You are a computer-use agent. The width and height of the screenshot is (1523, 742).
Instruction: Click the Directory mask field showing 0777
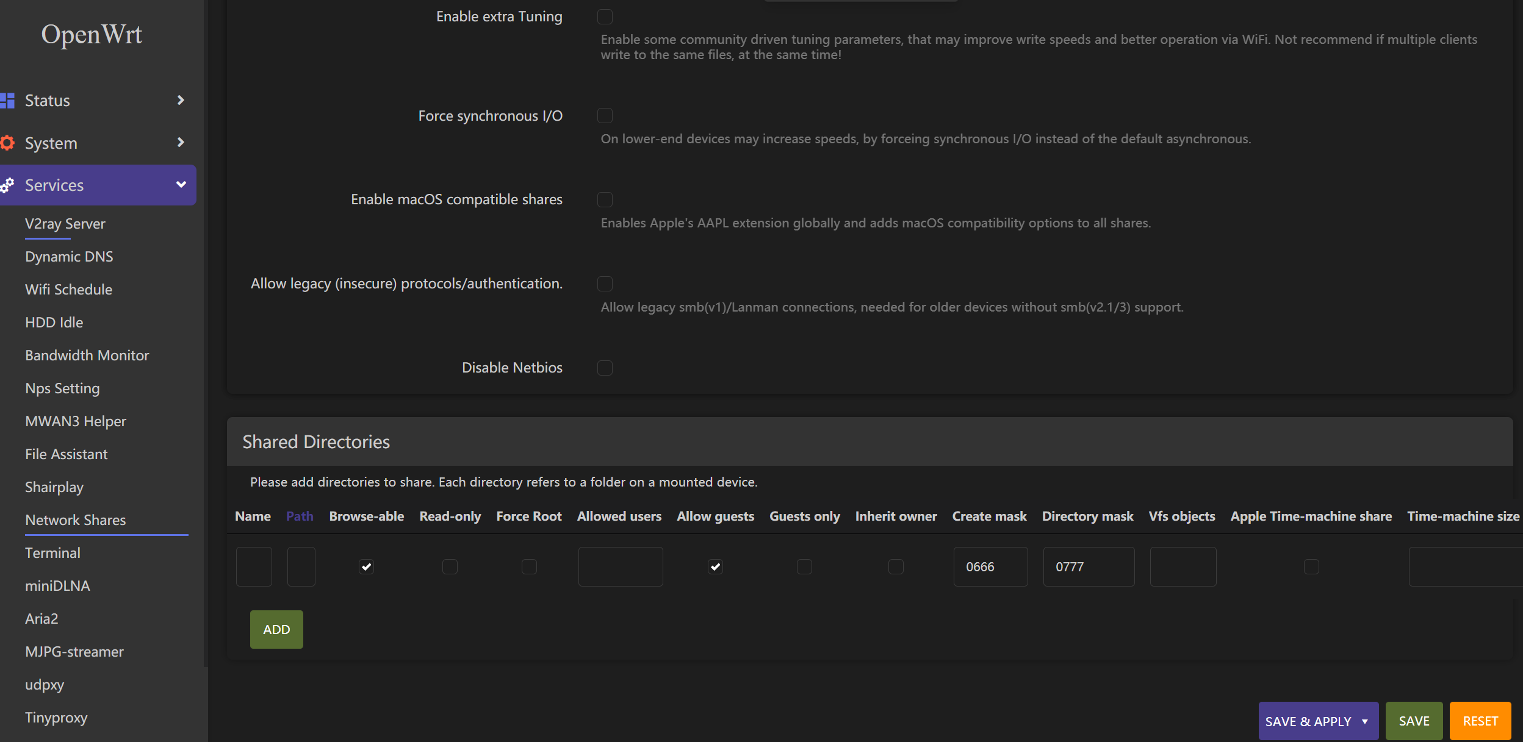click(1089, 566)
